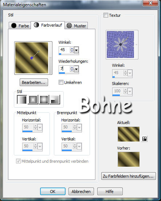Switch to the Muster tab

[76, 26]
